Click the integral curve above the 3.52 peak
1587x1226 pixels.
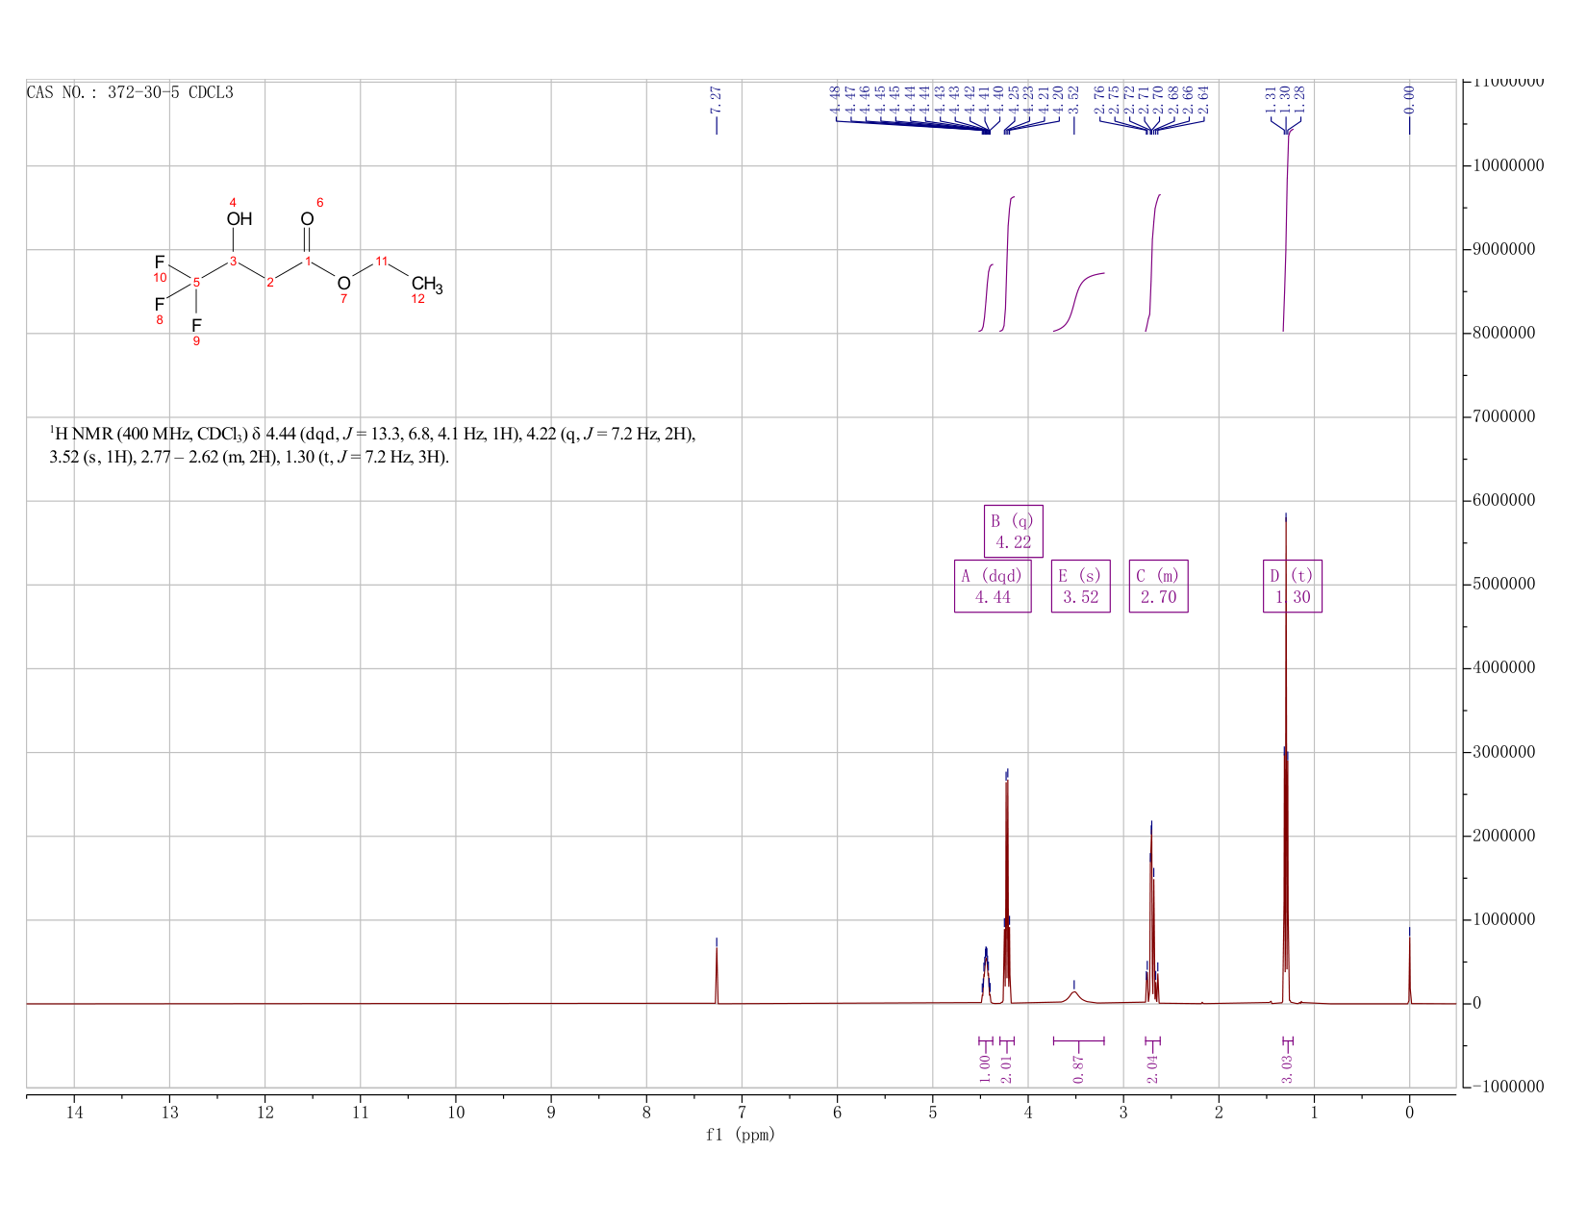tap(1078, 299)
